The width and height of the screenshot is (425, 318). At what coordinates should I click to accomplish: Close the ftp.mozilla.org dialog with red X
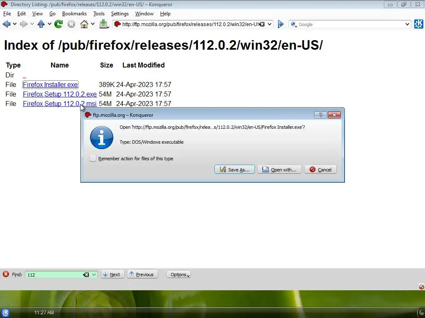(334, 115)
